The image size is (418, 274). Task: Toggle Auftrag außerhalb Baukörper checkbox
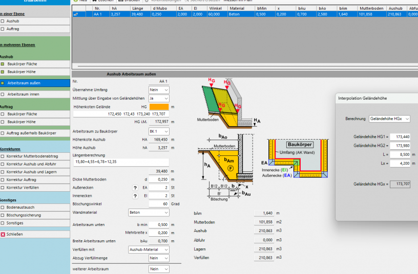coord(3,133)
